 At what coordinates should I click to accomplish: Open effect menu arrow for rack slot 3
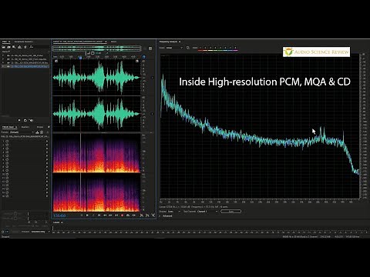coord(47,149)
